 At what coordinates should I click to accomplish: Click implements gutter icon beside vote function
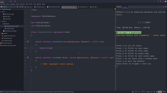point(28,58)
